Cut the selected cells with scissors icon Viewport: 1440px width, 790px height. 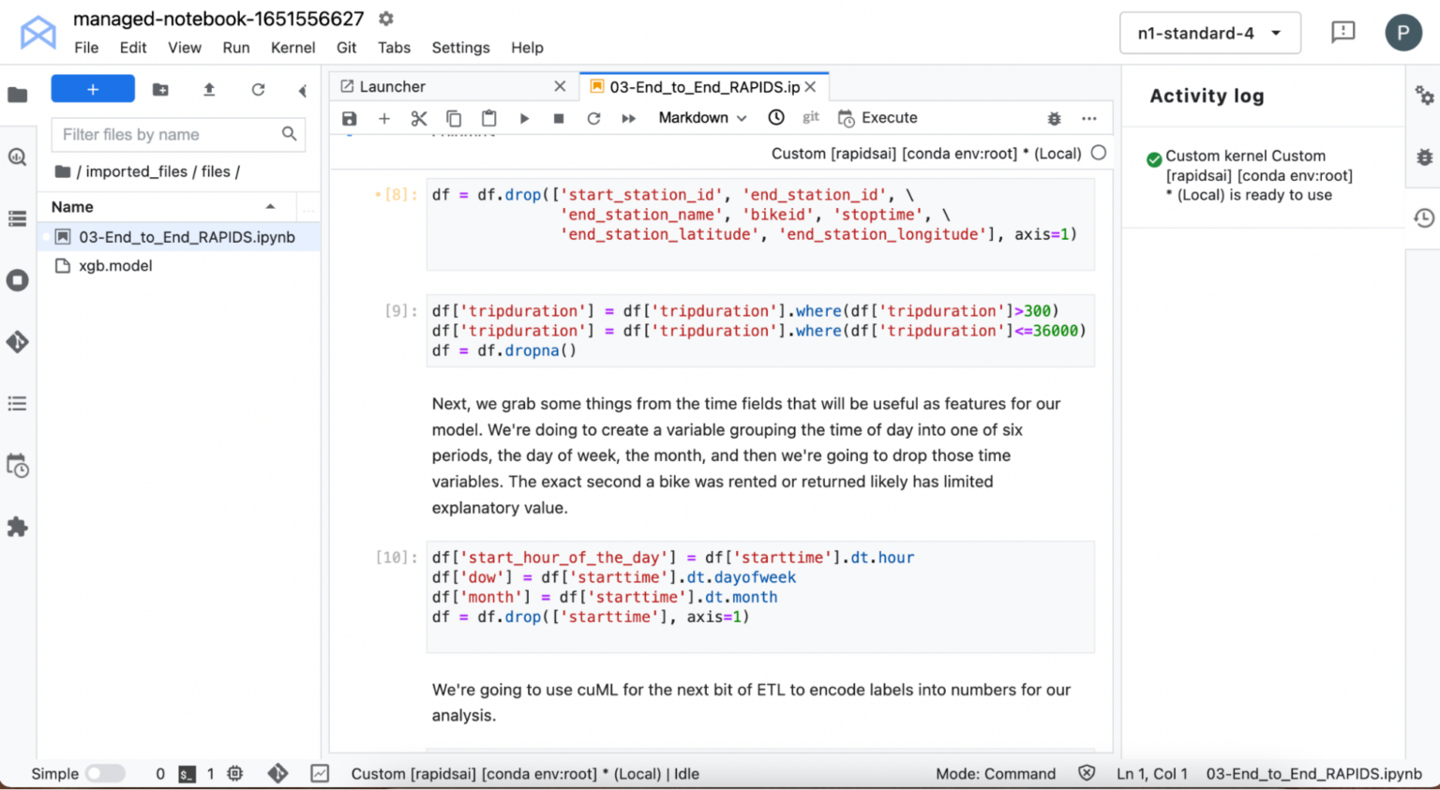418,118
